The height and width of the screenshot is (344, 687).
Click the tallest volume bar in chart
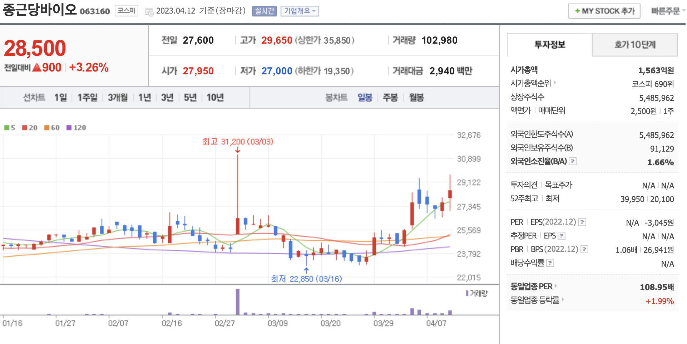click(238, 301)
